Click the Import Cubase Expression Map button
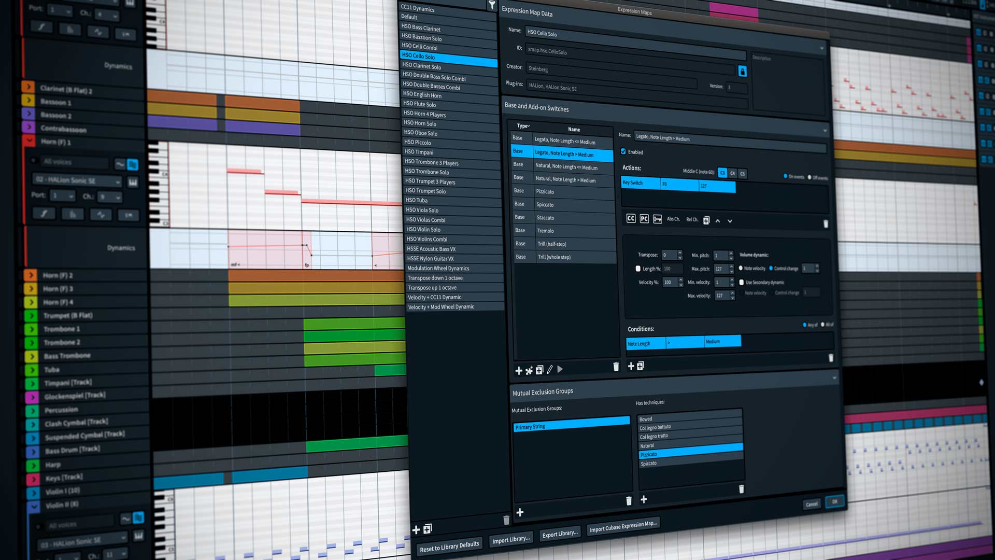The height and width of the screenshot is (560, 995). (x=623, y=524)
